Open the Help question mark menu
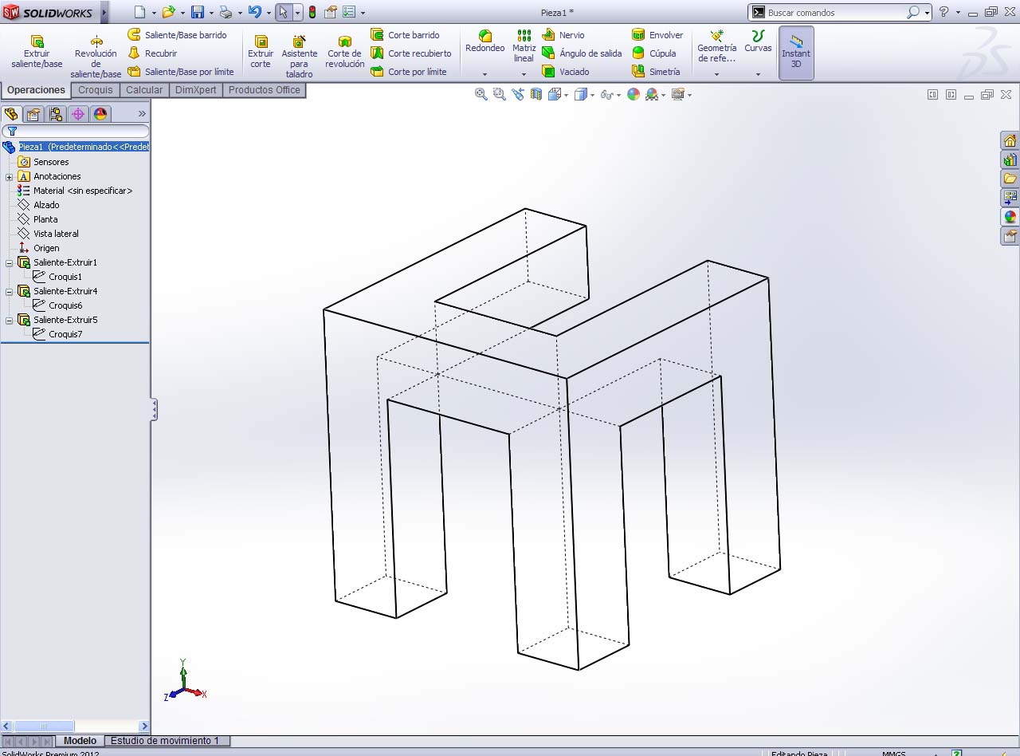This screenshot has height=756, width=1020. (943, 12)
